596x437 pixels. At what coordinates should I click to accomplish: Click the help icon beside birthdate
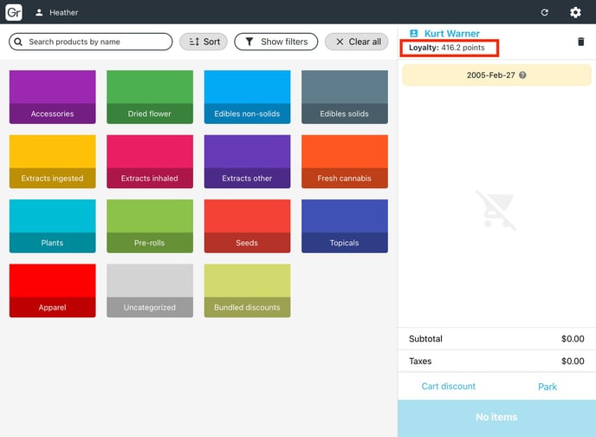point(522,75)
